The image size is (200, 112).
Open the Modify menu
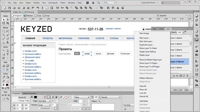[37, 3]
